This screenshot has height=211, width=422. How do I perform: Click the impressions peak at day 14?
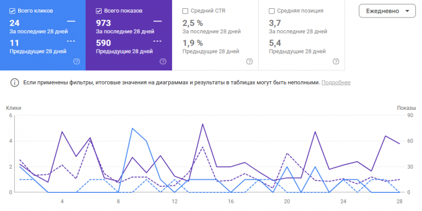click(202, 124)
